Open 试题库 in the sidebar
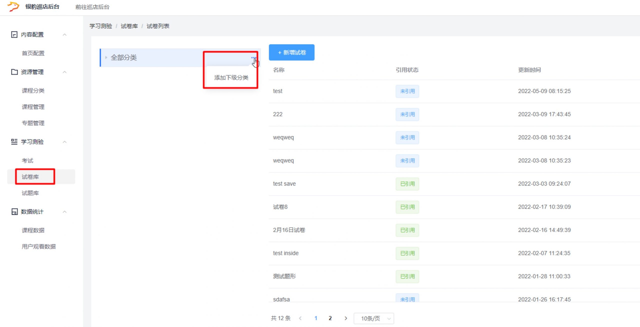The image size is (640, 327). coord(30,193)
